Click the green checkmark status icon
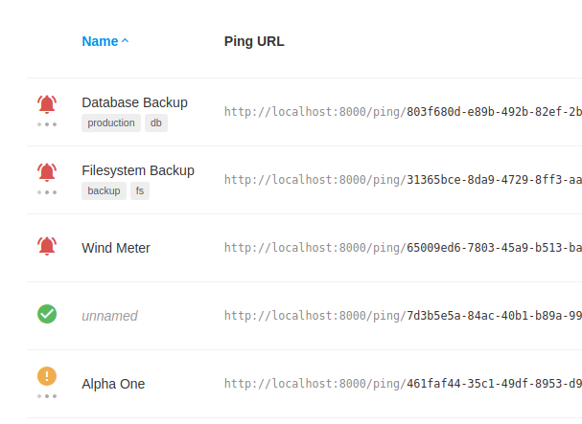The image size is (582, 424). click(x=47, y=314)
